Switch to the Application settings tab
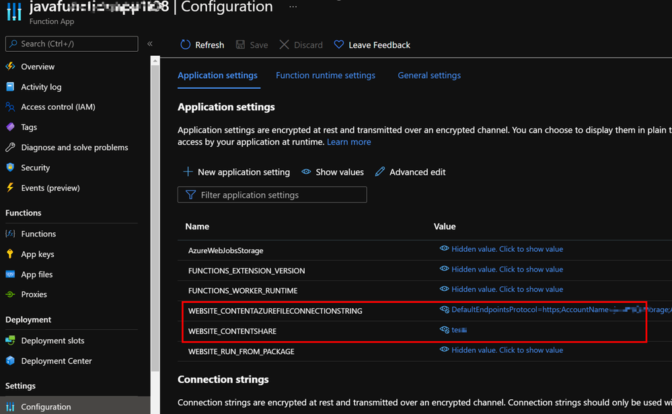This screenshot has width=672, height=414. tap(218, 75)
